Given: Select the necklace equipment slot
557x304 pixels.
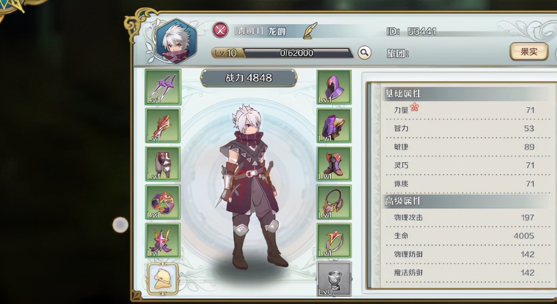Looking at the screenshot, I should coord(334,203).
